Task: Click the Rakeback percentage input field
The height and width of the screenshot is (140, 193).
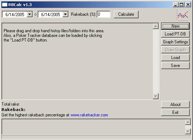Action: [103, 14]
